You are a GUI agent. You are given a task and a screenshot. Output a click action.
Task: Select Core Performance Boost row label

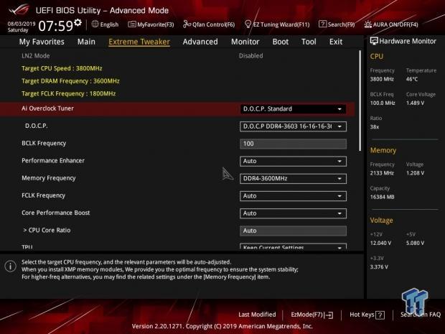click(56, 213)
